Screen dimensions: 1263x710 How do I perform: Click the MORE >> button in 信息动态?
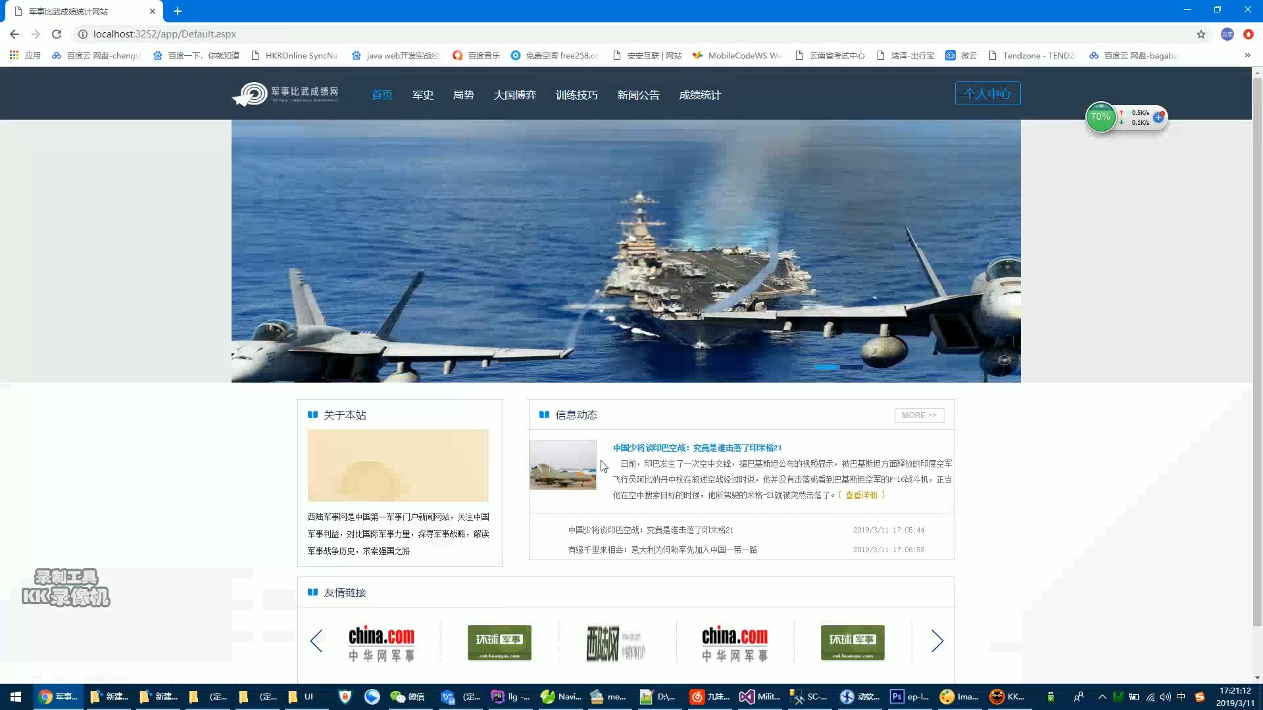tap(919, 415)
